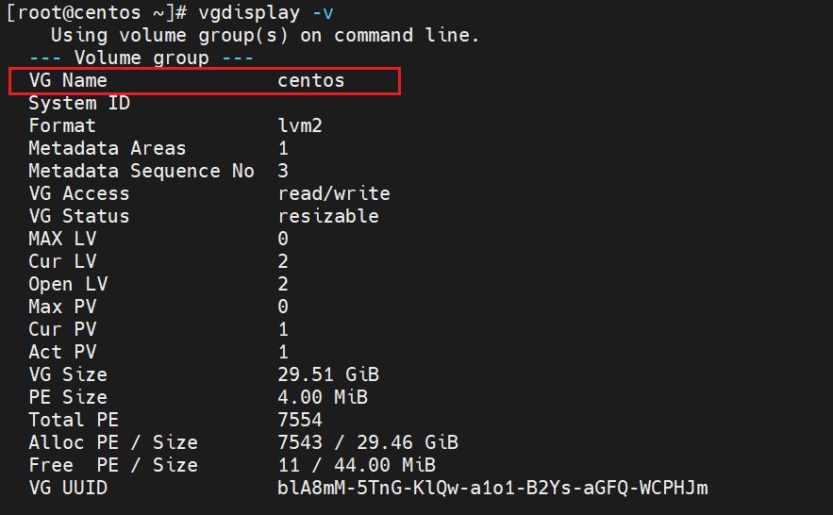Click the Total PE value 7554

(x=300, y=420)
